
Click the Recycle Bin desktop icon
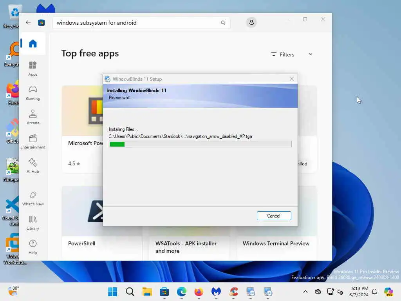(x=12, y=16)
